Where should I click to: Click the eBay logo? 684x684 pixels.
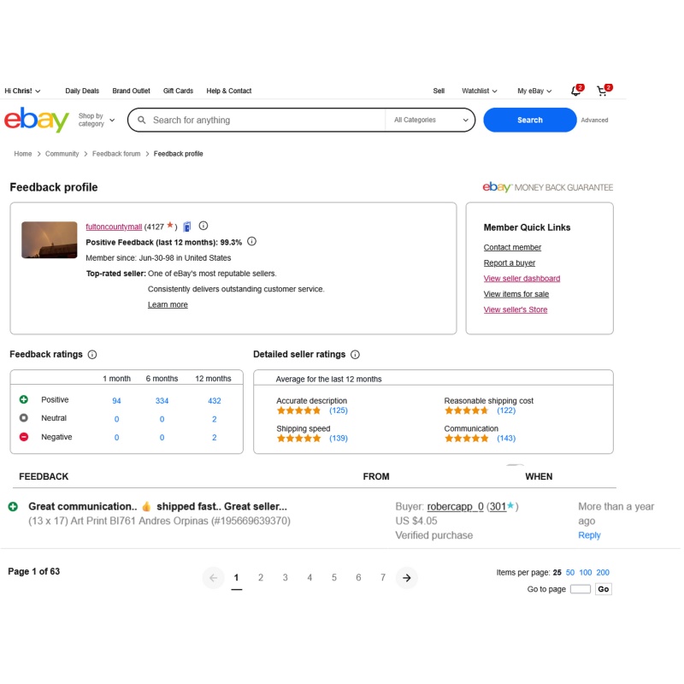37,120
